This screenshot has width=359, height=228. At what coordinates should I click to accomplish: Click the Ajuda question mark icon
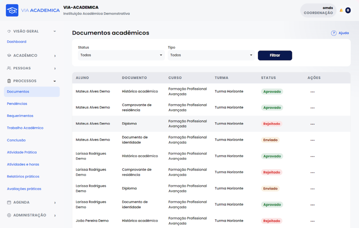(334, 33)
